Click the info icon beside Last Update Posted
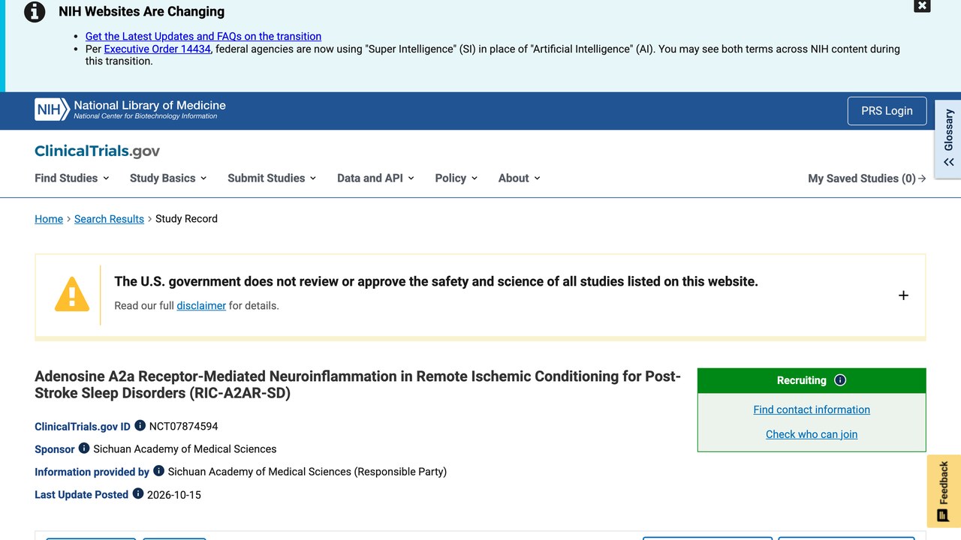The width and height of the screenshot is (961, 540). (x=137, y=493)
